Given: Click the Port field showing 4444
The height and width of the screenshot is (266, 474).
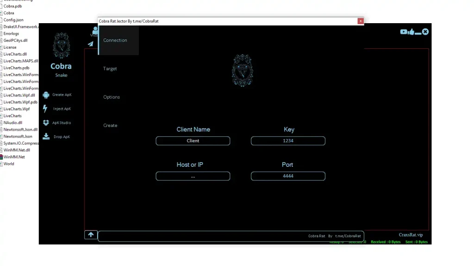Looking at the screenshot, I should (288, 176).
